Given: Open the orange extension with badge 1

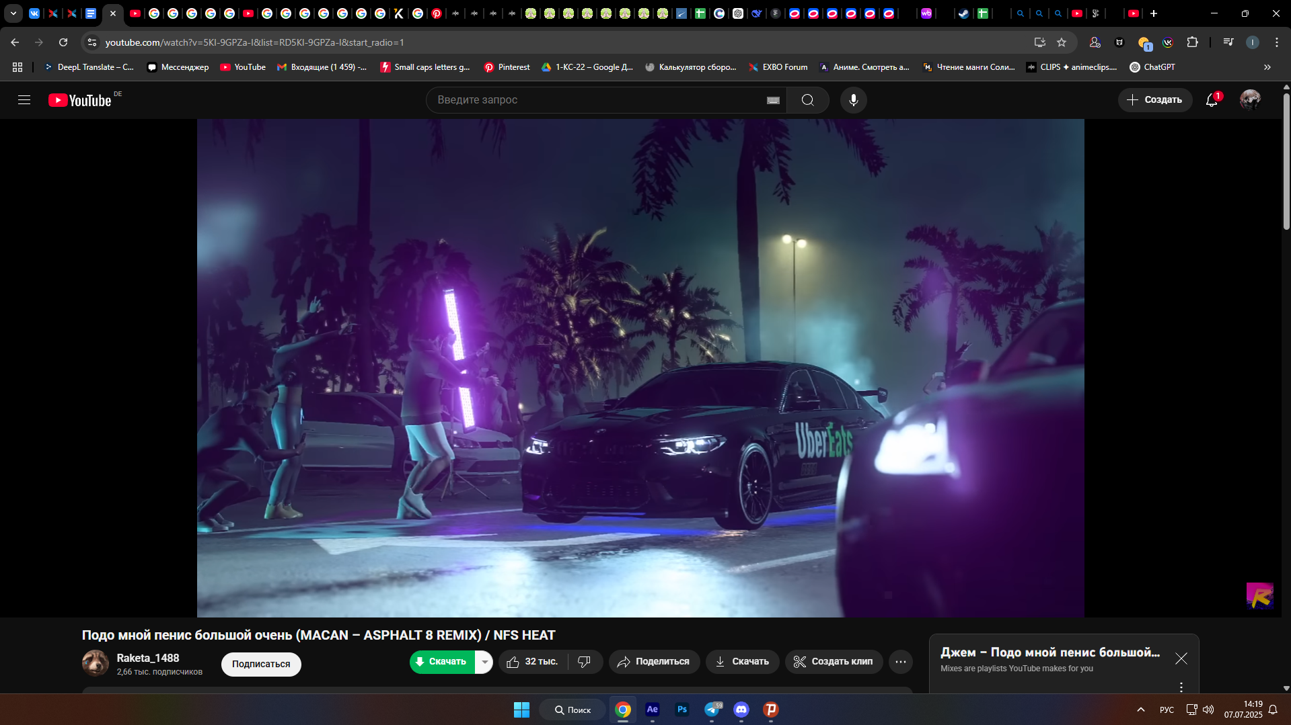Looking at the screenshot, I should 1144,44.
